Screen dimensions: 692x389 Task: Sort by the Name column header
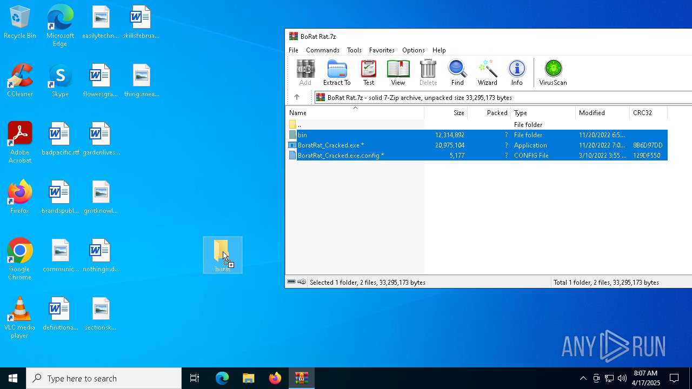355,113
